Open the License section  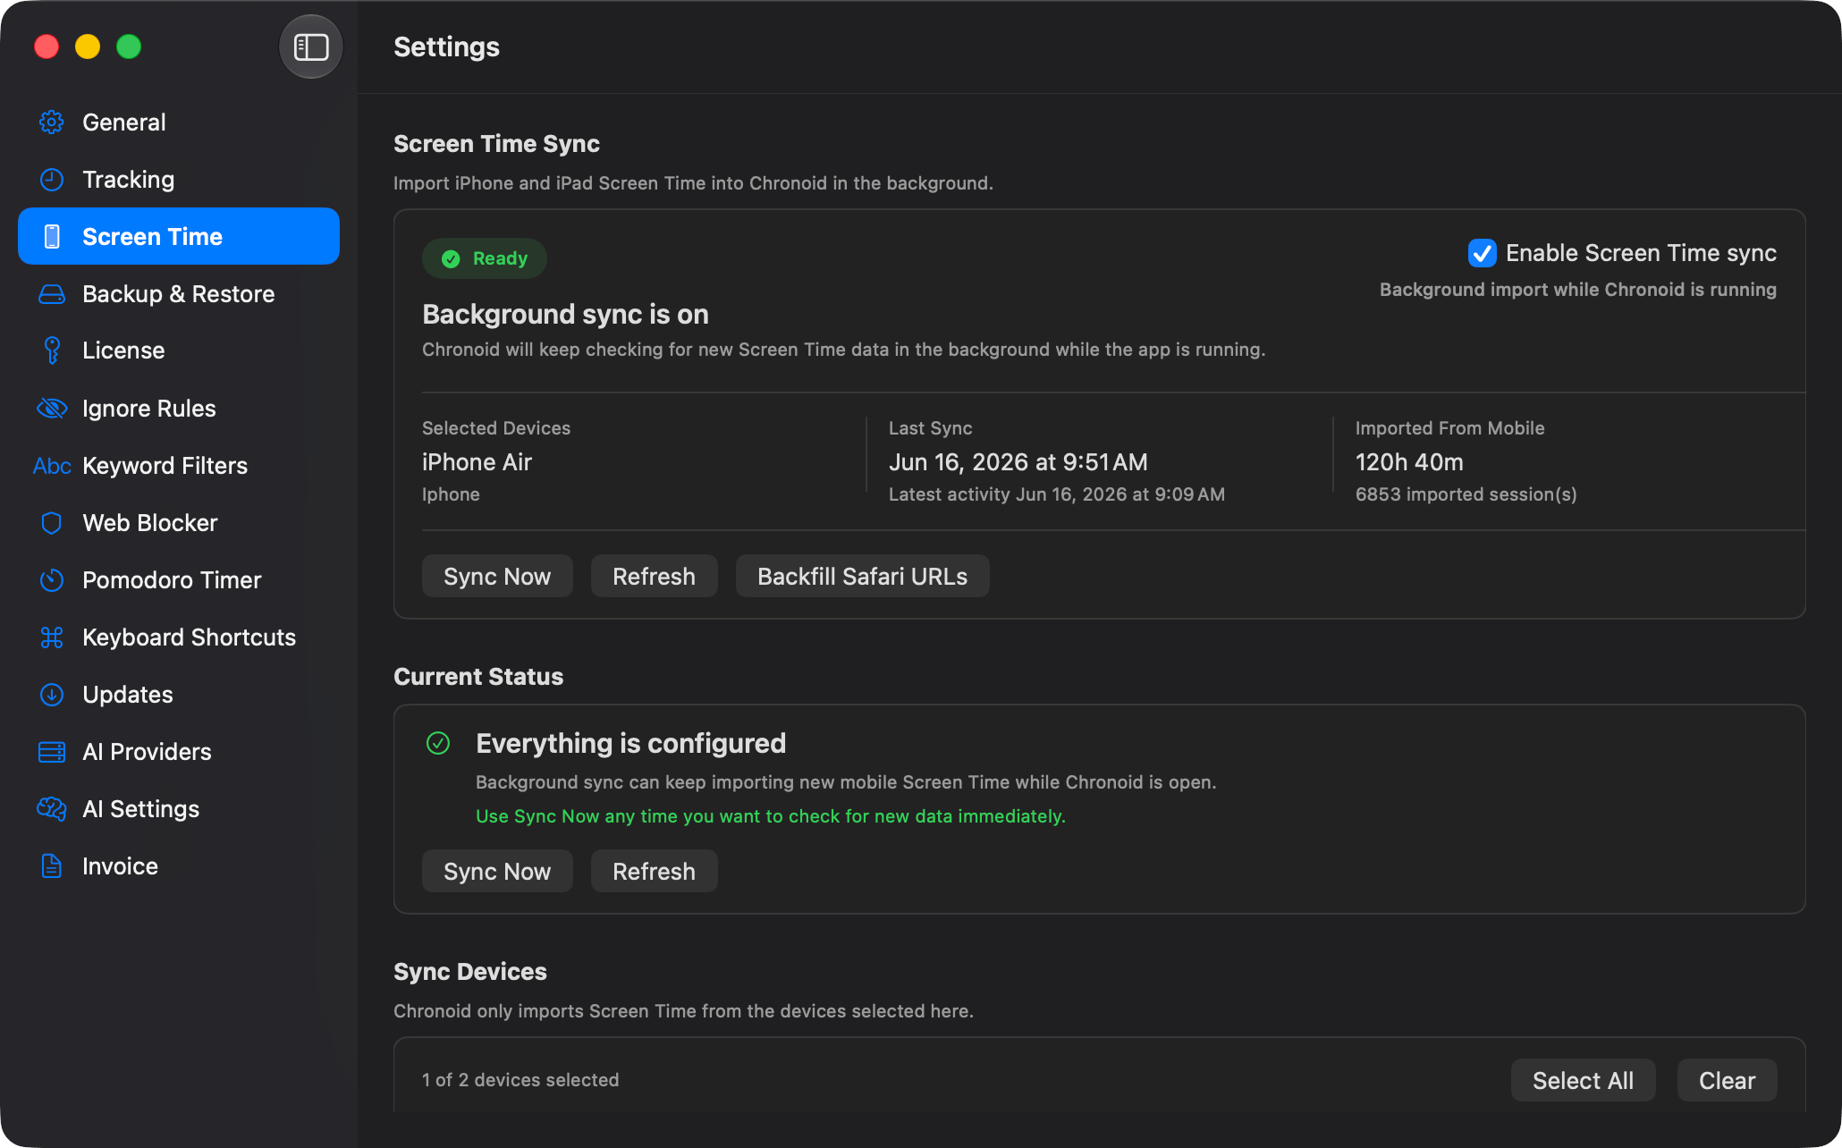179,350
